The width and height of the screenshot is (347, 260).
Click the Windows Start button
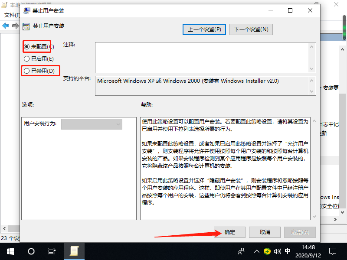[10, 251]
